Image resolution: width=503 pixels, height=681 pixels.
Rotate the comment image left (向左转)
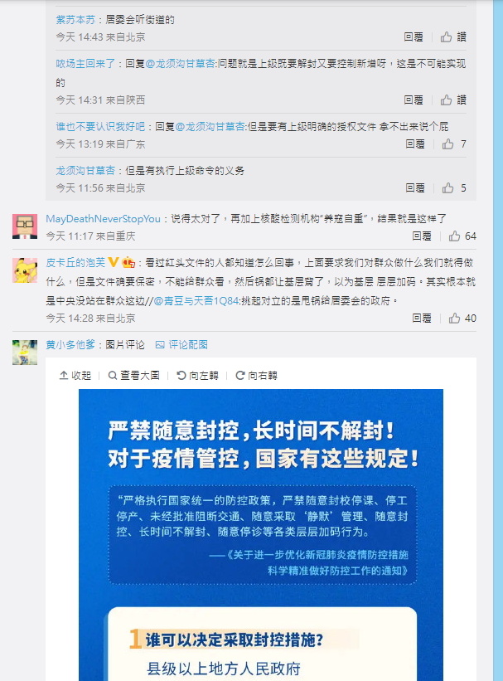pyautogui.click(x=197, y=375)
